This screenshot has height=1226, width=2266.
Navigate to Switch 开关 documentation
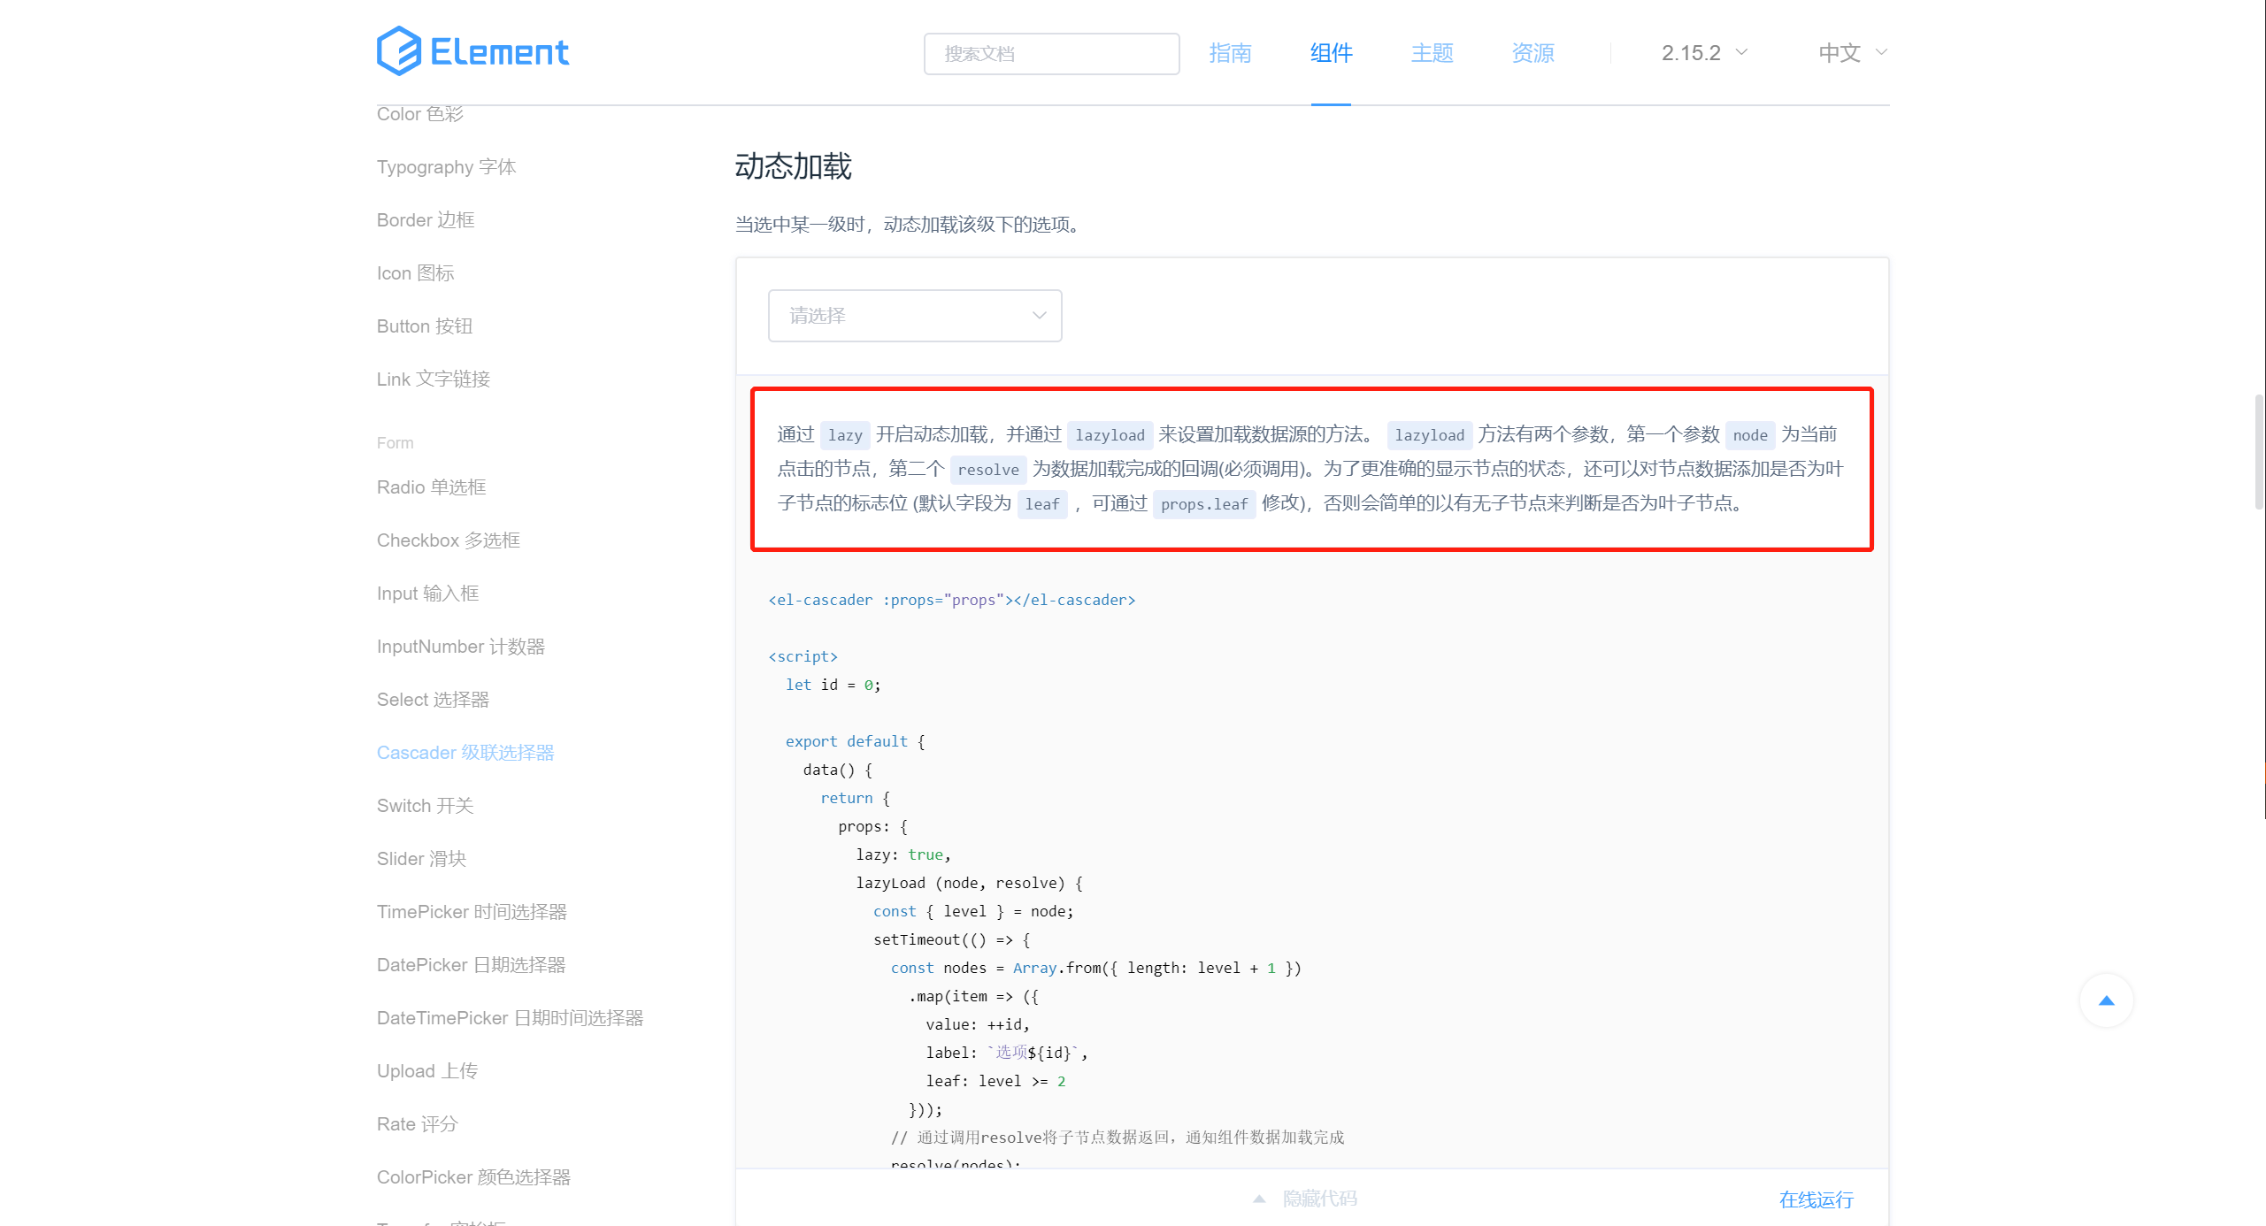pos(425,805)
